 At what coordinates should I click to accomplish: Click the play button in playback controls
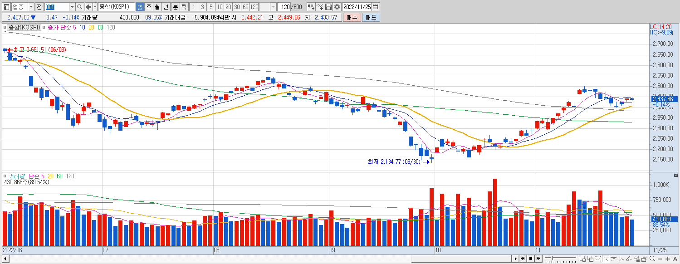tap(516, 259)
